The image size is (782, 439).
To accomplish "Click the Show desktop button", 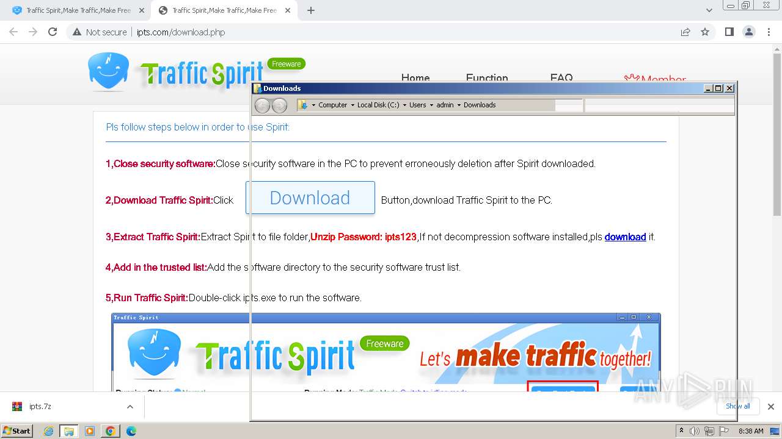I will pos(775,431).
